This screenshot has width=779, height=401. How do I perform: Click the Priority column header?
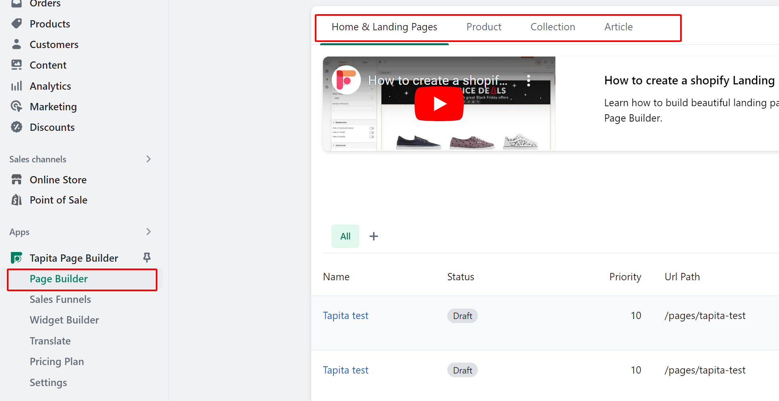(x=625, y=277)
